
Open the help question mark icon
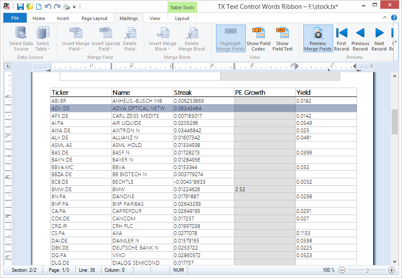394,18
